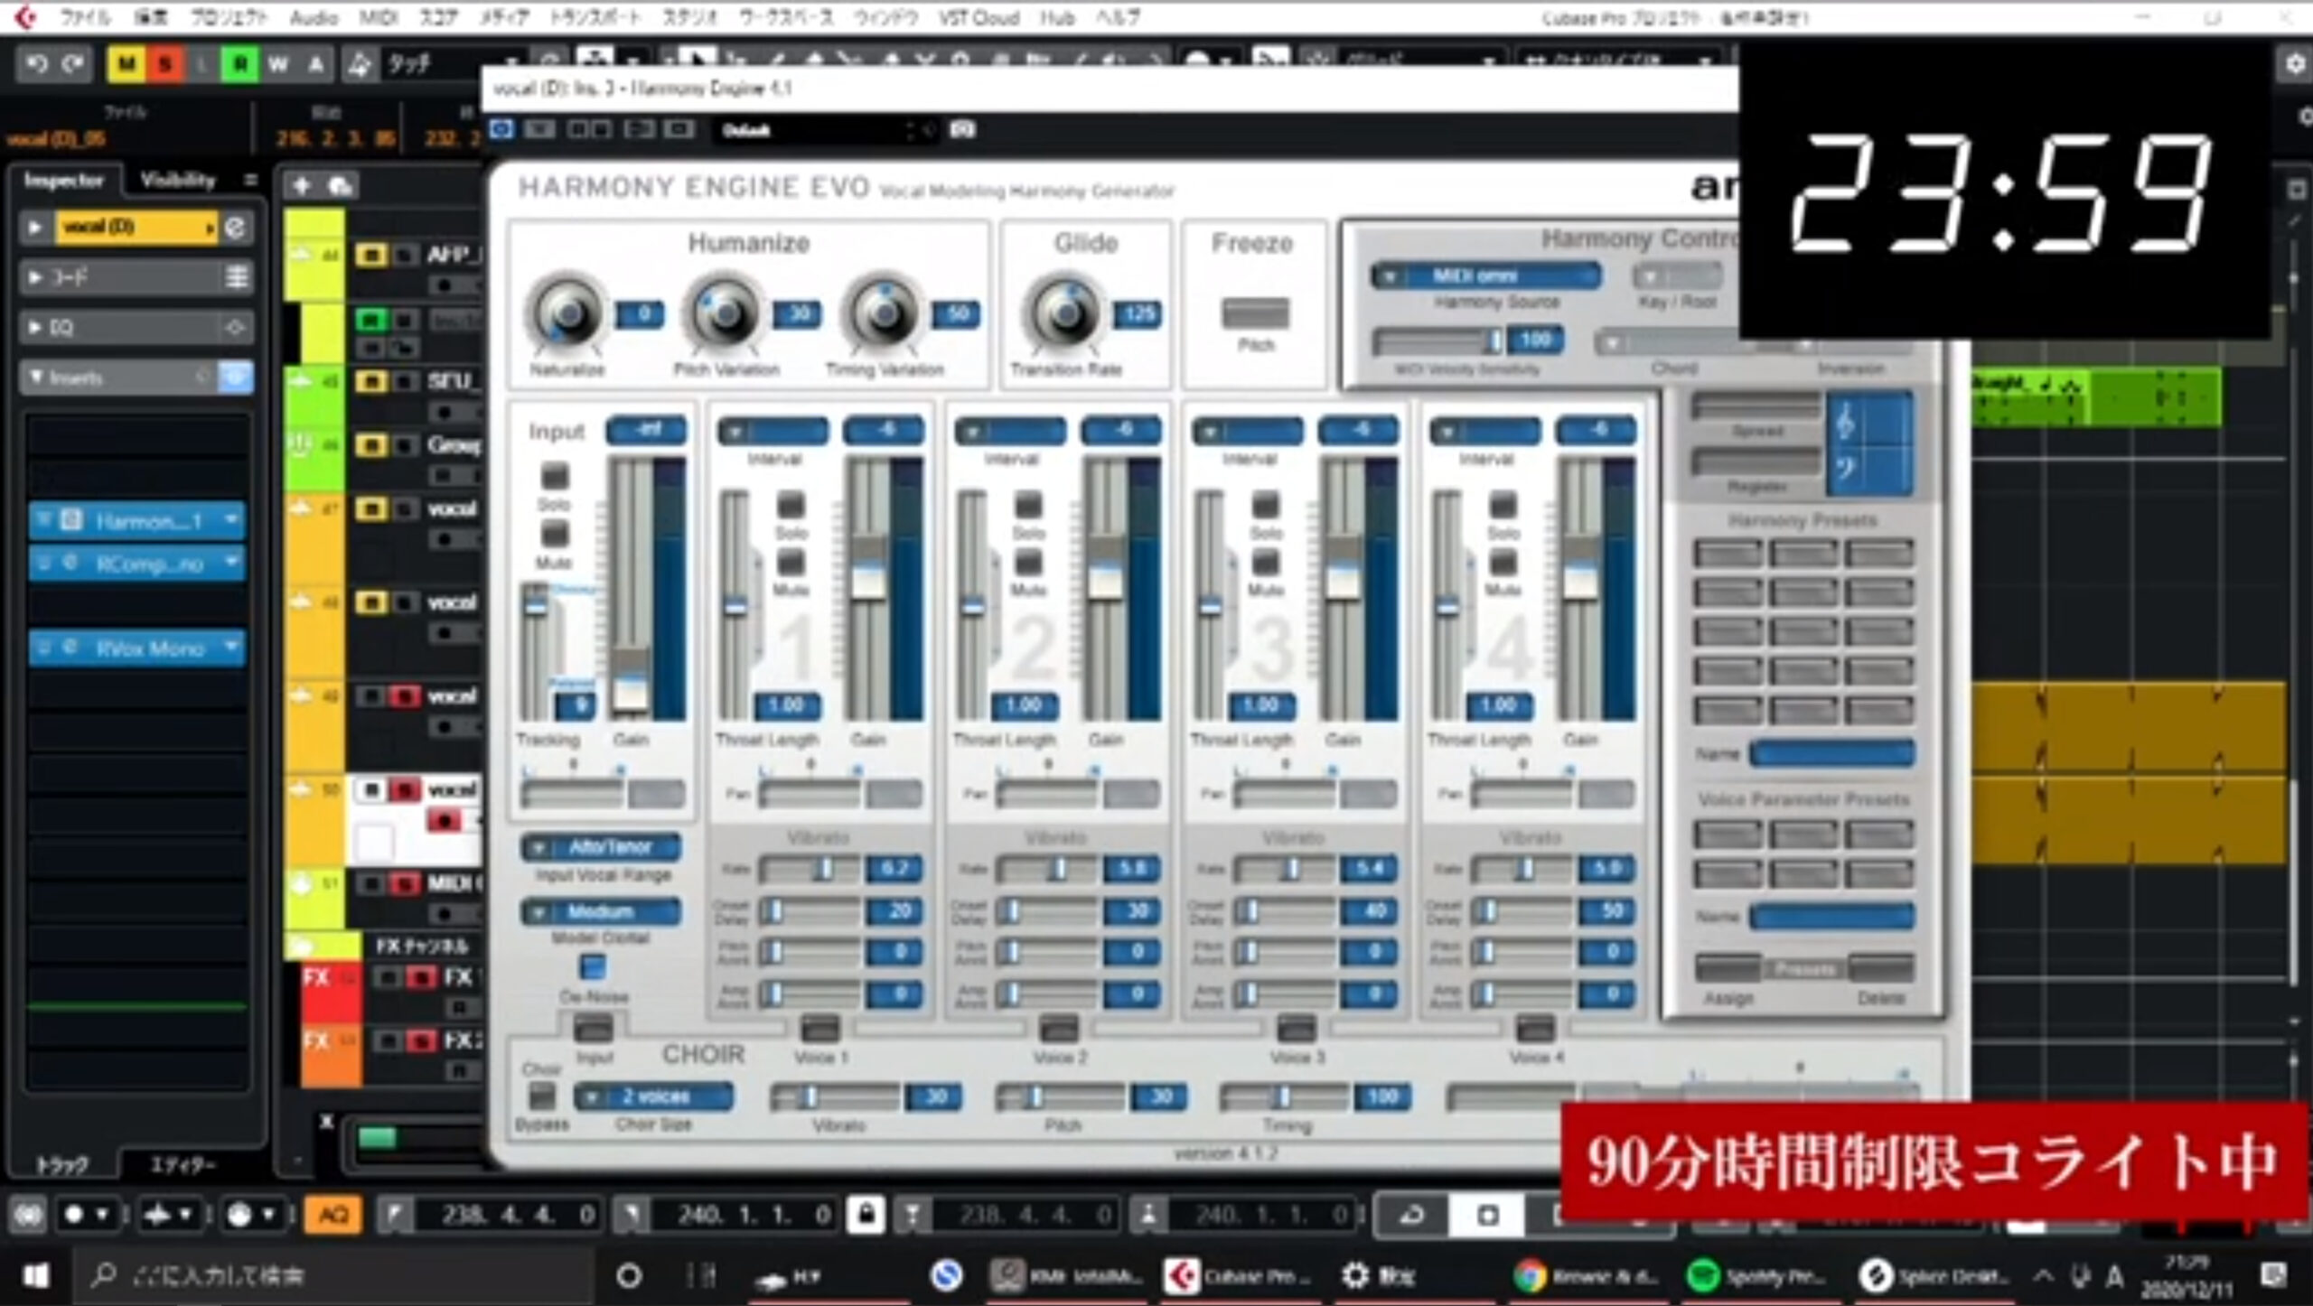Click the AQ auto quantize button
Viewport: 2313px width, 1306px height.
333,1215
